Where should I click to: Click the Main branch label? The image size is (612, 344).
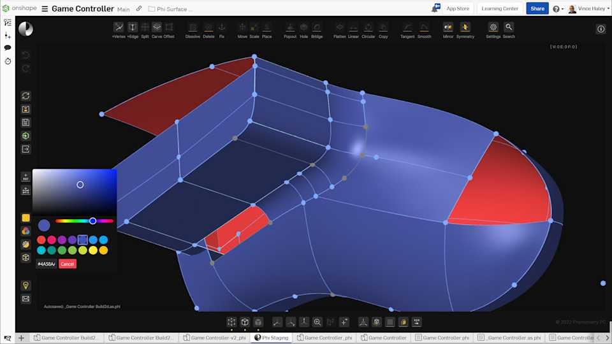[x=123, y=10]
